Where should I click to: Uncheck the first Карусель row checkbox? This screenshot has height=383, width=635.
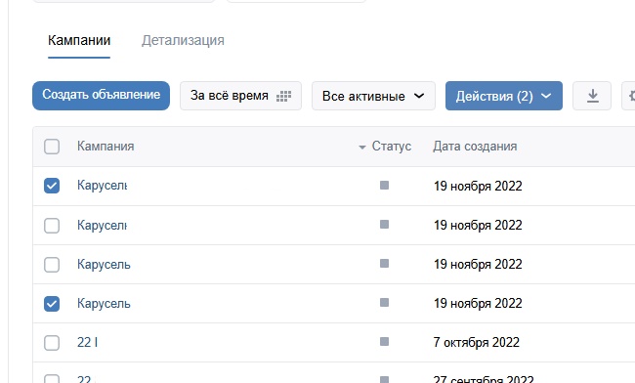52,186
